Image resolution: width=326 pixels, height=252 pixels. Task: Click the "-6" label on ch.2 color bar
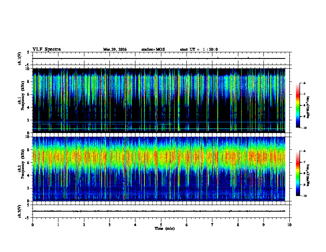coord(304,151)
